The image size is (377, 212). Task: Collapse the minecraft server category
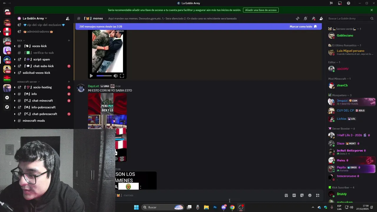click(28, 82)
